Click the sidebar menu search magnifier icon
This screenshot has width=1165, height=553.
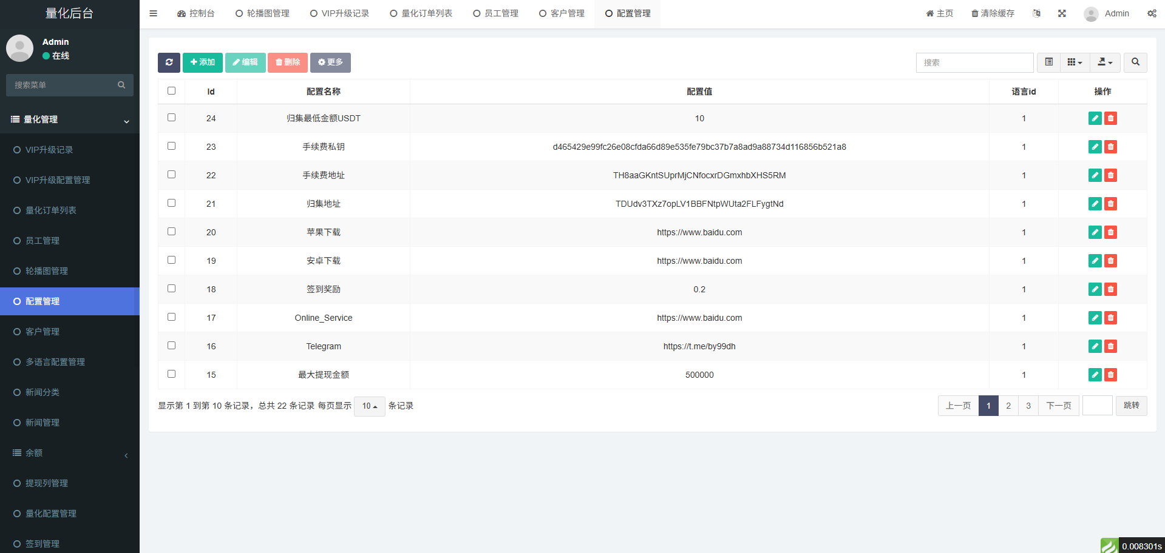[121, 85]
